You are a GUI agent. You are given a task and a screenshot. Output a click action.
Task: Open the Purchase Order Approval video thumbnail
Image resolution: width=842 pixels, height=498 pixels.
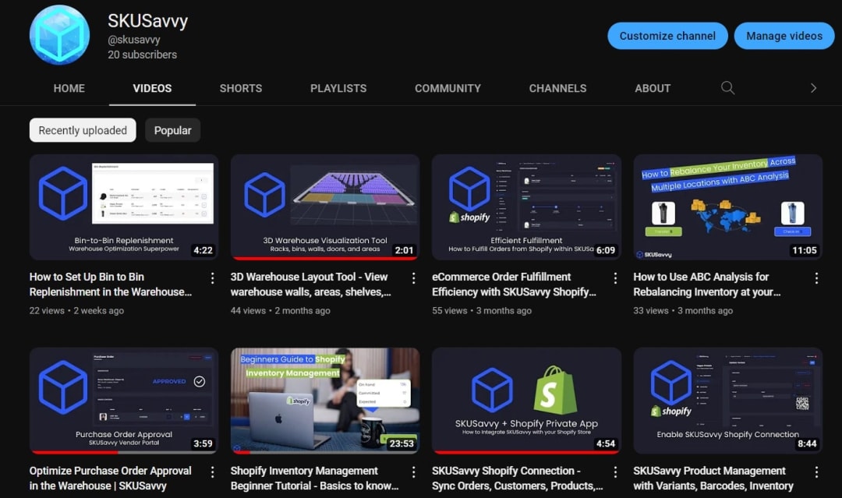coord(124,401)
